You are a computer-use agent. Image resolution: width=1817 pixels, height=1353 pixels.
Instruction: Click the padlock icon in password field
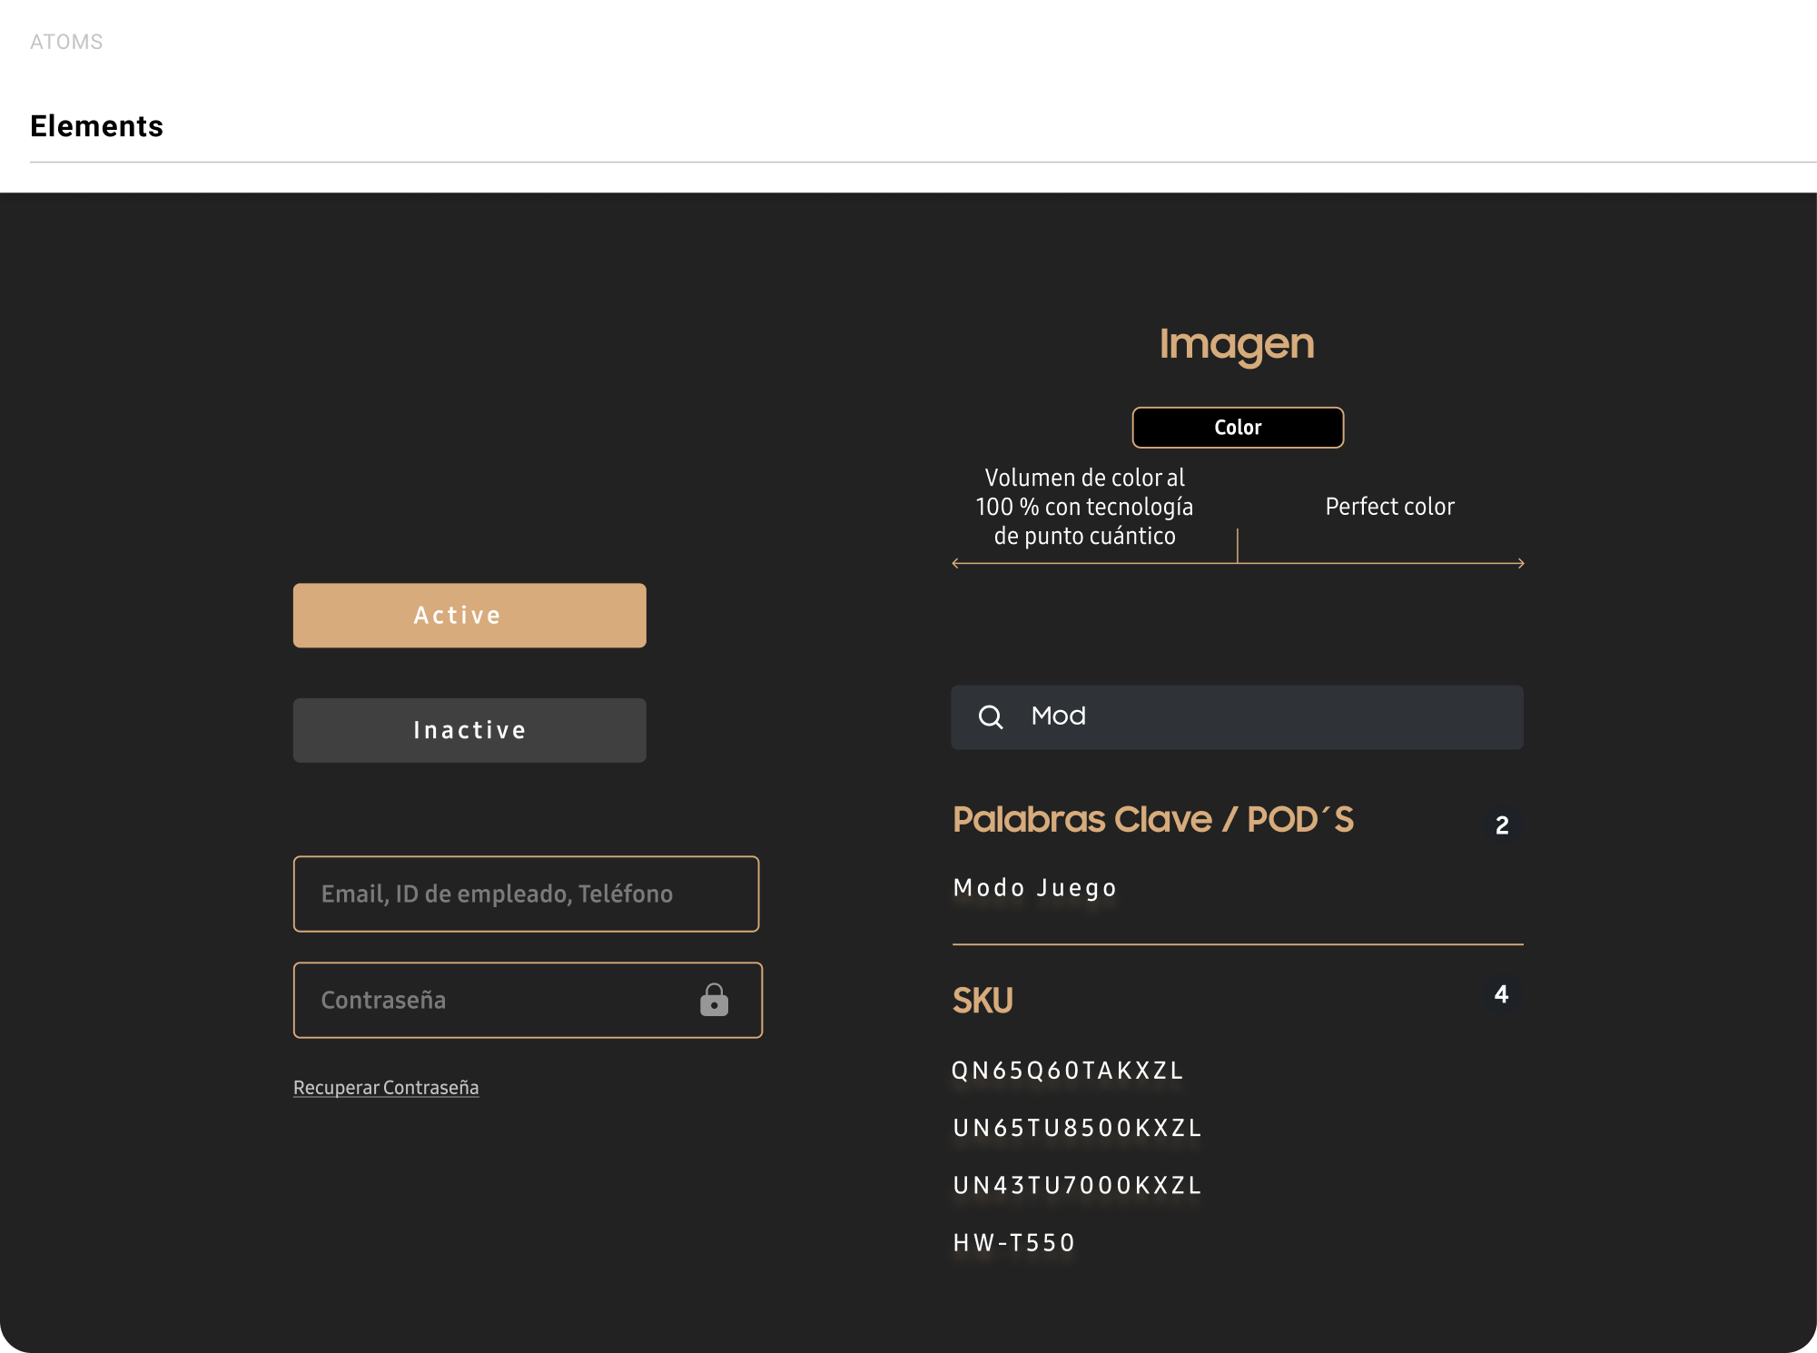pyautogui.click(x=714, y=1000)
